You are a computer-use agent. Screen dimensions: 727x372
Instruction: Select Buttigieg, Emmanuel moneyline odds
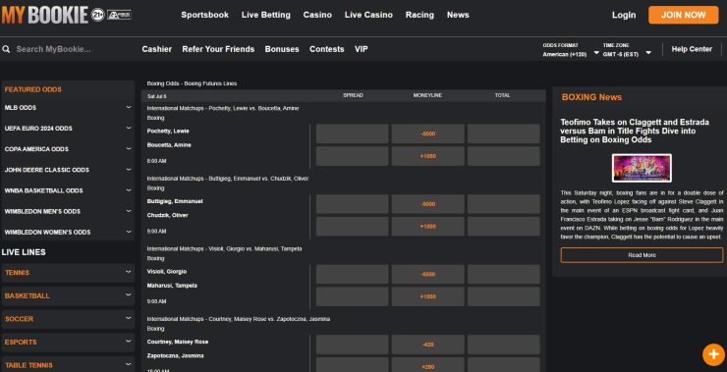pyautogui.click(x=428, y=204)
